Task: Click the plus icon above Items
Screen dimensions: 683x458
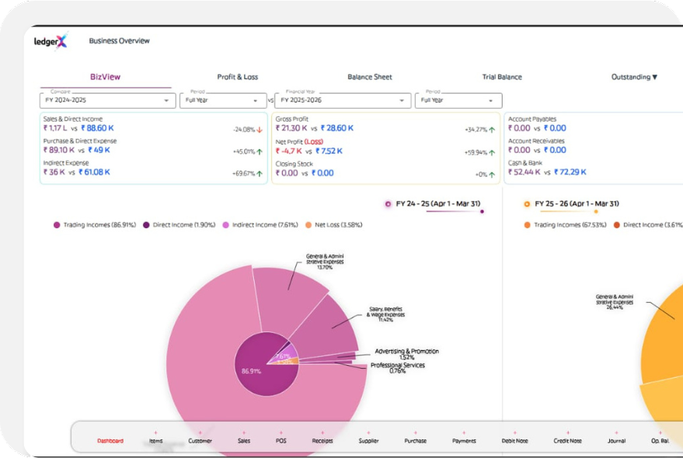Action: 155,432
